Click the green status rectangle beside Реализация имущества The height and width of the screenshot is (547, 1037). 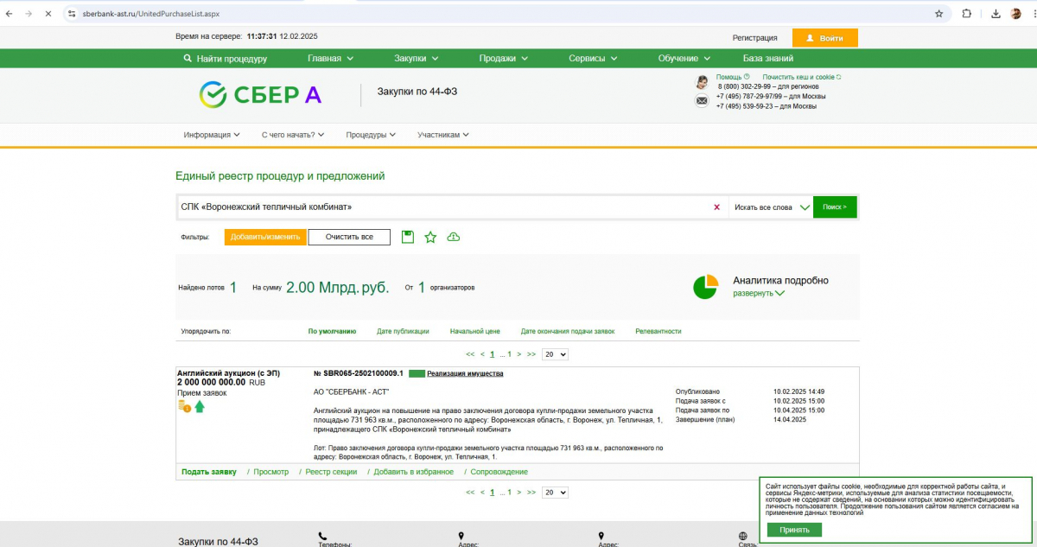[417, 373]
